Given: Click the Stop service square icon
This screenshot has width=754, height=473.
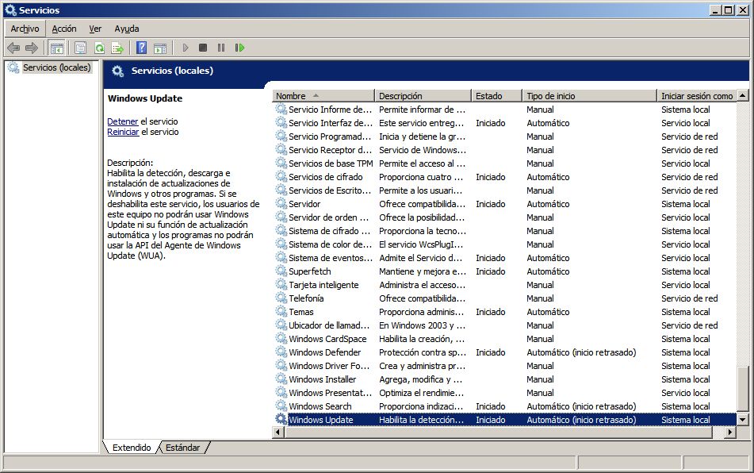Looking at the screenshot, I should click(203, 48).
